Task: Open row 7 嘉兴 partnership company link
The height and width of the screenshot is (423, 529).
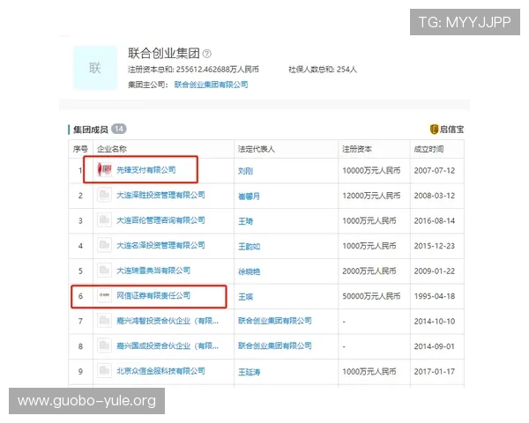Action: pos(168,321)
